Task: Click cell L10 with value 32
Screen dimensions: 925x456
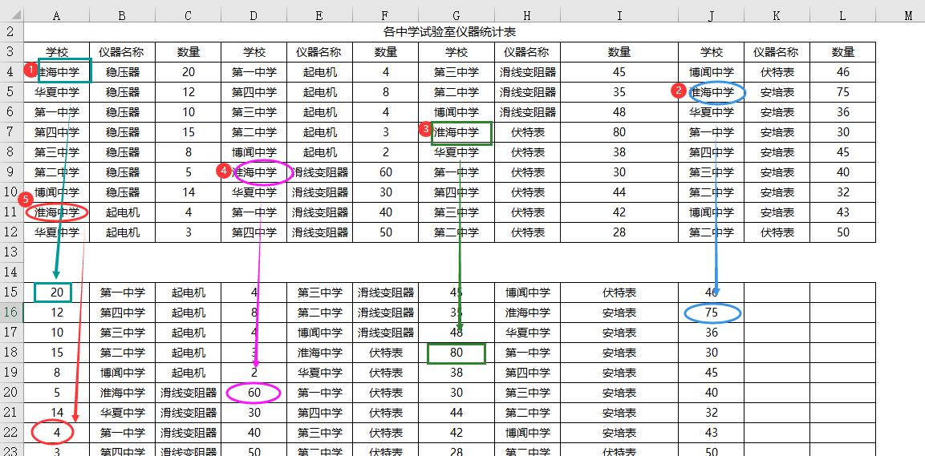Action: pyautogui.click(x=842, y=192)
